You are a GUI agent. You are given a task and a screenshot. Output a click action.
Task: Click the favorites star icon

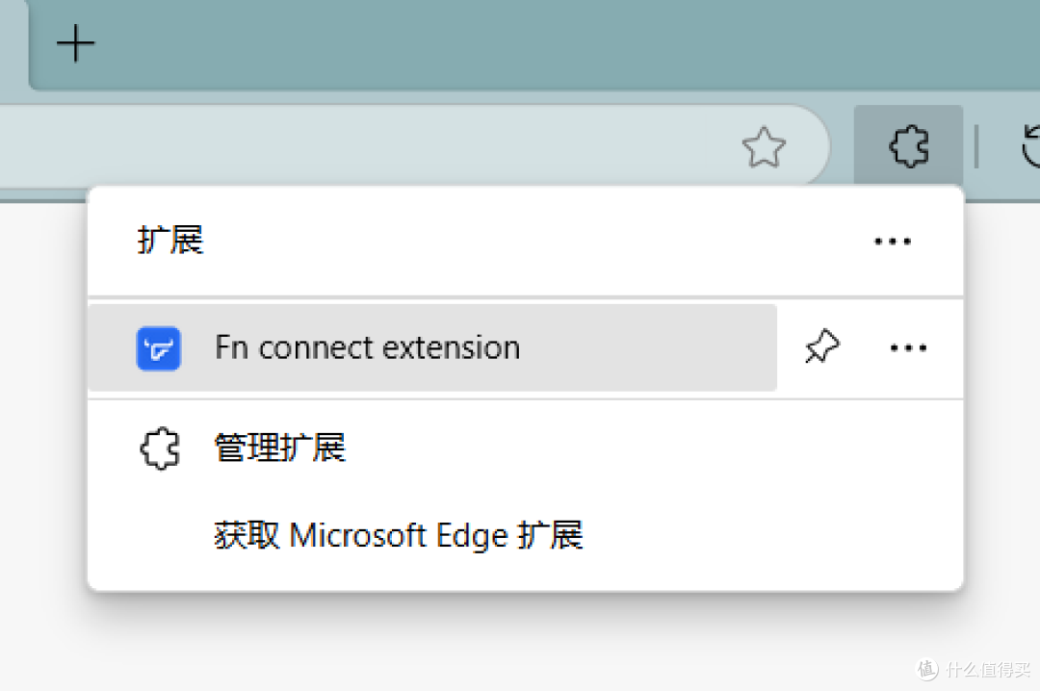point(763,146)
